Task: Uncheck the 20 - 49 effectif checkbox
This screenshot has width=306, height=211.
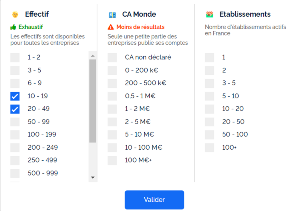Action: [15, 109]
